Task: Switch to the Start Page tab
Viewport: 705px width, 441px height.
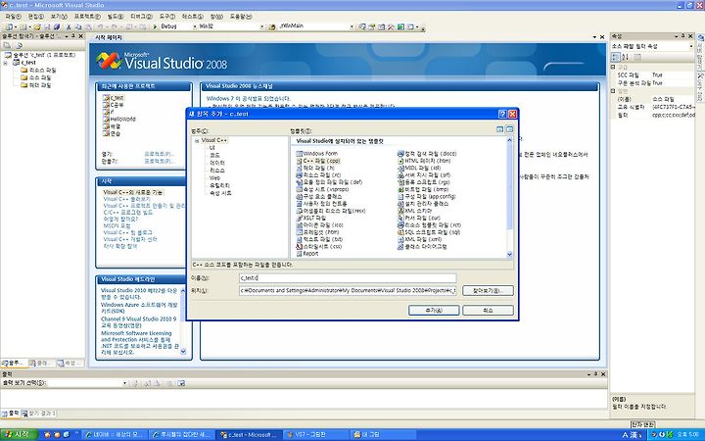Action: pyautogui.click(x=109, y=38)
